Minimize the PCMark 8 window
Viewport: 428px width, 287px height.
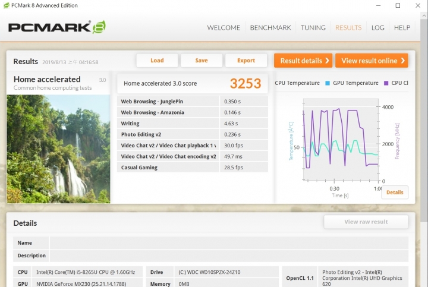378,5
